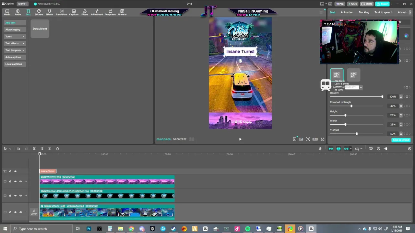Open the Effects panel
Viewport: 415px width, 233px height.
[49, 12]
